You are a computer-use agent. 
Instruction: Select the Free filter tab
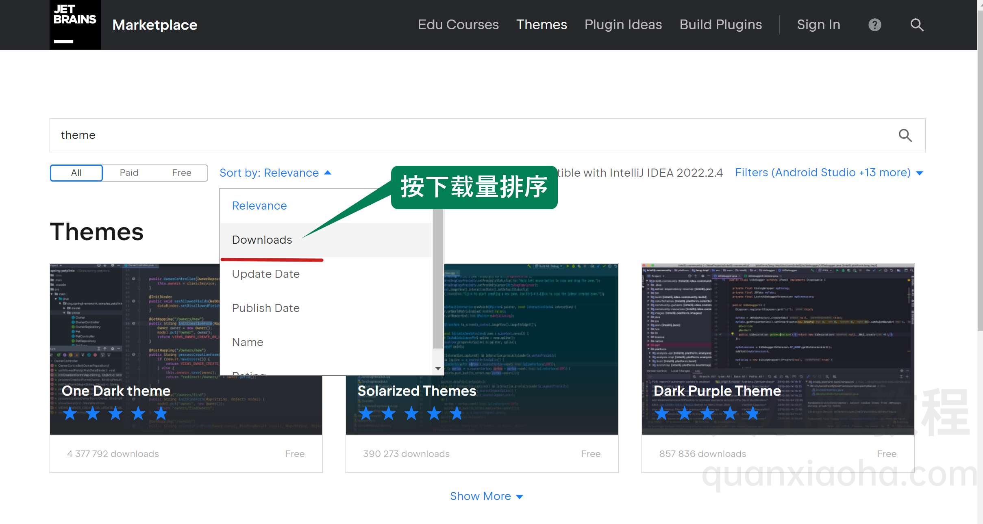(x=181, y=173)
